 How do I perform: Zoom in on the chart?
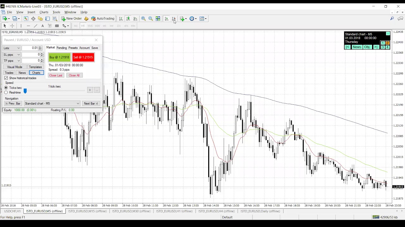(x=143, y=19)
